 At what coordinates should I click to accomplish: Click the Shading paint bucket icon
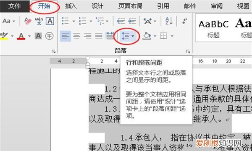(147, 36)
